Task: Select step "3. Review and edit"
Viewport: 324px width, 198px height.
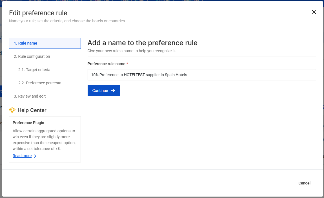Action: coord(30,96)
